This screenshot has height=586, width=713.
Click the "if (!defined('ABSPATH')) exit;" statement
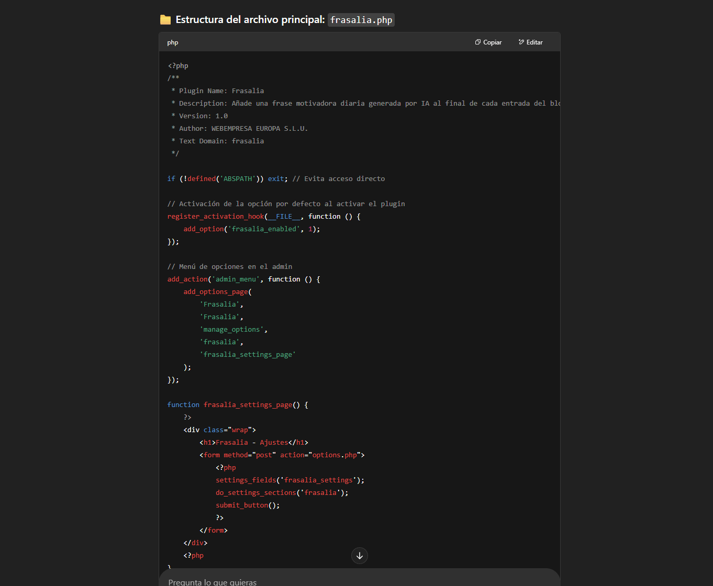click(x=228, y=179)
